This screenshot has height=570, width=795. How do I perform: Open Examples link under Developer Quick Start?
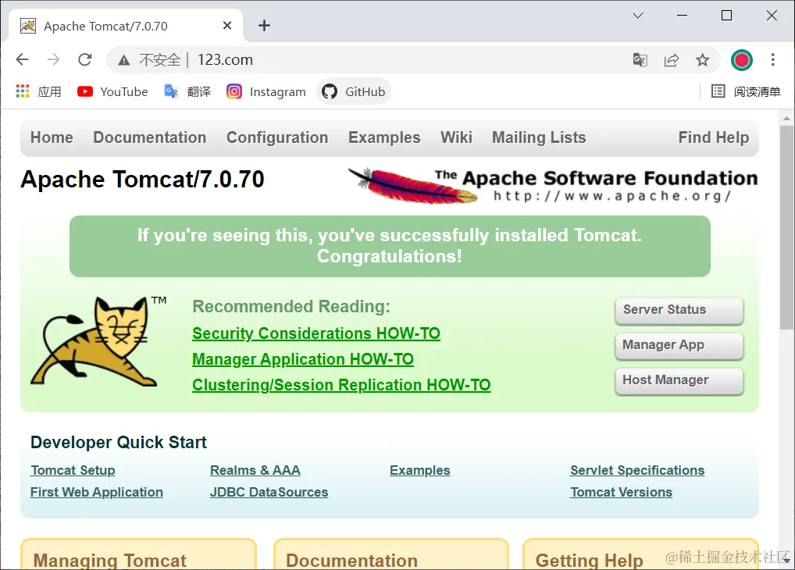point(420,471)
